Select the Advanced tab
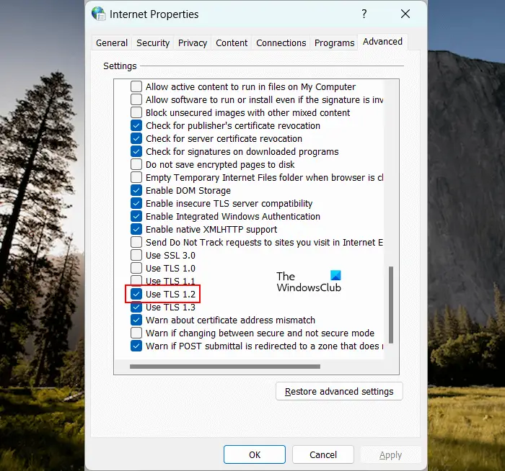 click(x=382, y=42)
